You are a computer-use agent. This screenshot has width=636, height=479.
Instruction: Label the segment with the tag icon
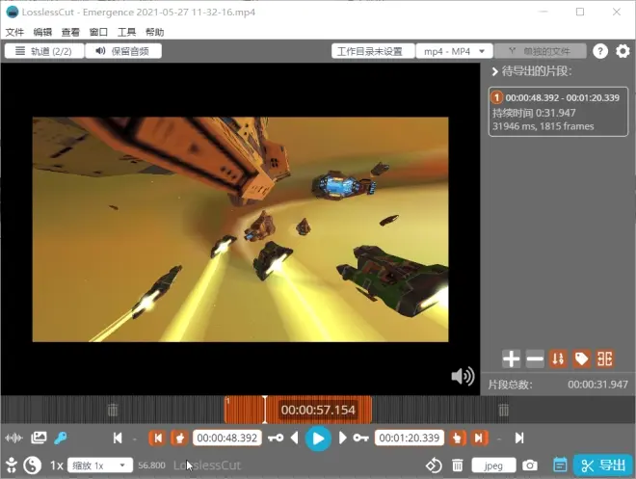582,359
